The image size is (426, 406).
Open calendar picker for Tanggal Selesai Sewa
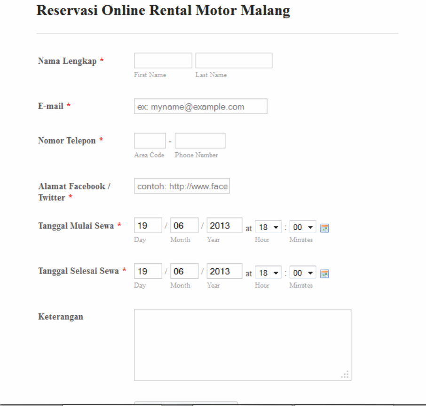pyautogui.click(x=324, y=273)
